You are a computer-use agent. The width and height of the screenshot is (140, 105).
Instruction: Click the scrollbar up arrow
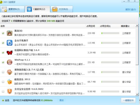[x=137, y=25]
